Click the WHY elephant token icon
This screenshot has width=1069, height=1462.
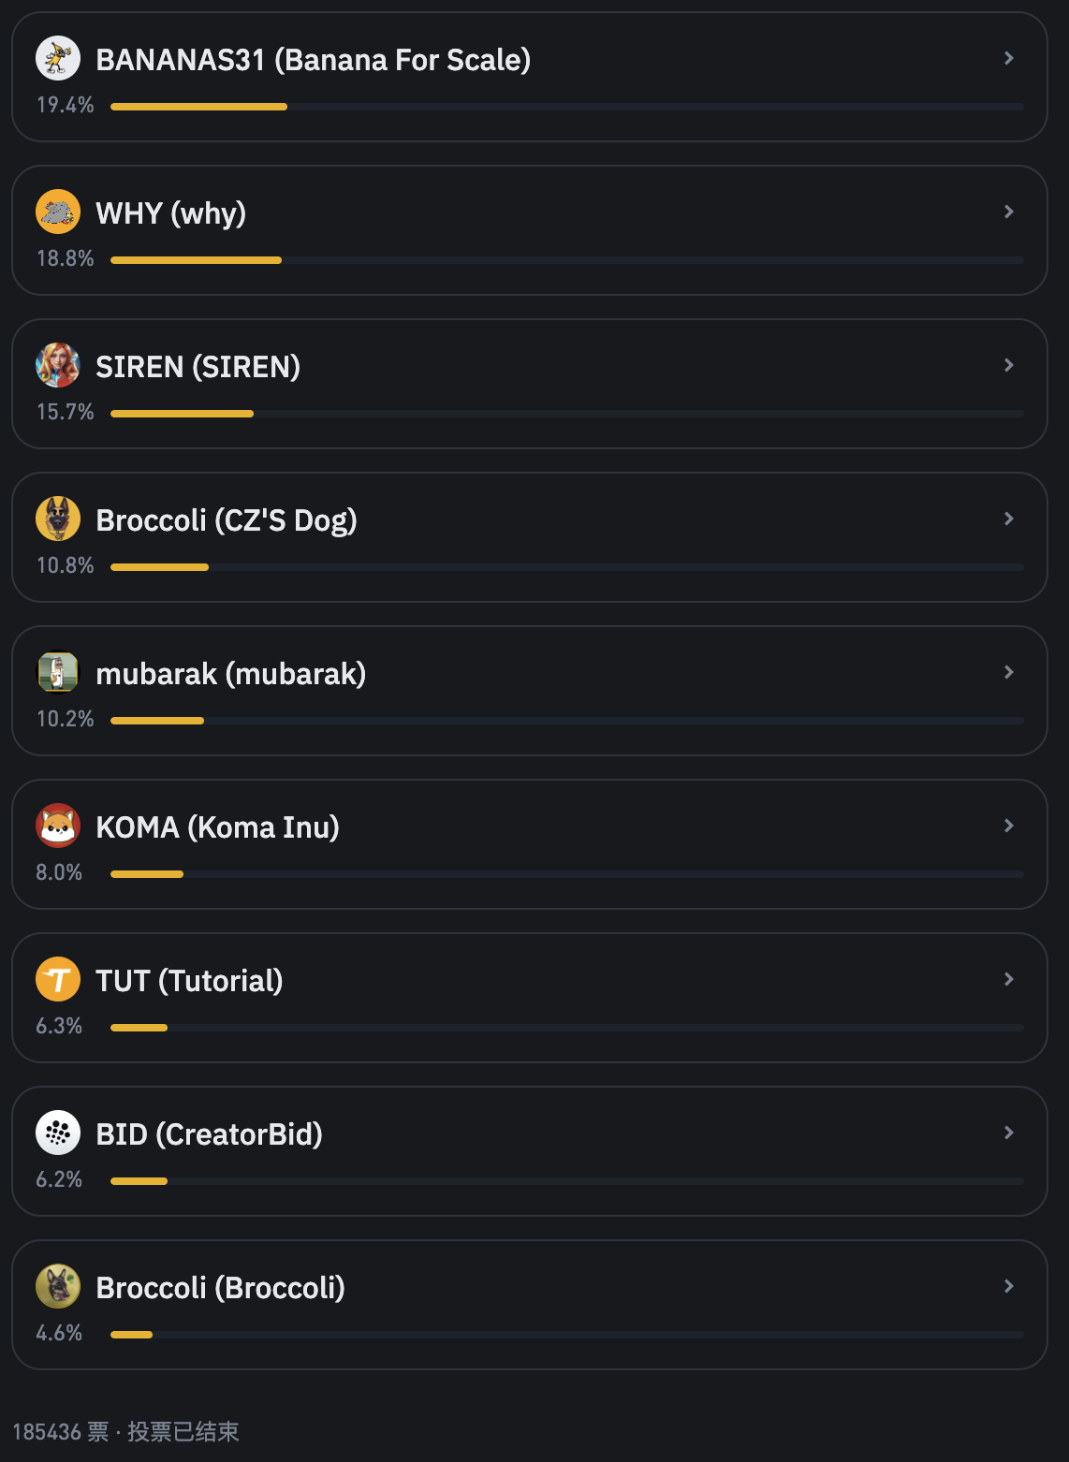58,212
